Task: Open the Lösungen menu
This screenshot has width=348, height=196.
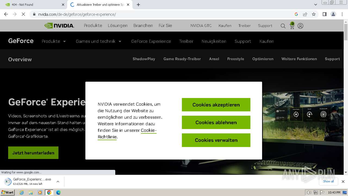Action: click(117, 26)
